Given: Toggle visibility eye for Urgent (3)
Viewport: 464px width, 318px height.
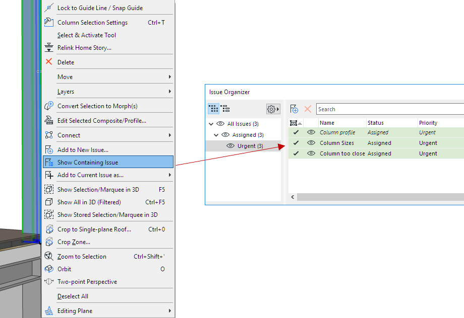Looking at the screenshot, I should [x=230, y=146].
